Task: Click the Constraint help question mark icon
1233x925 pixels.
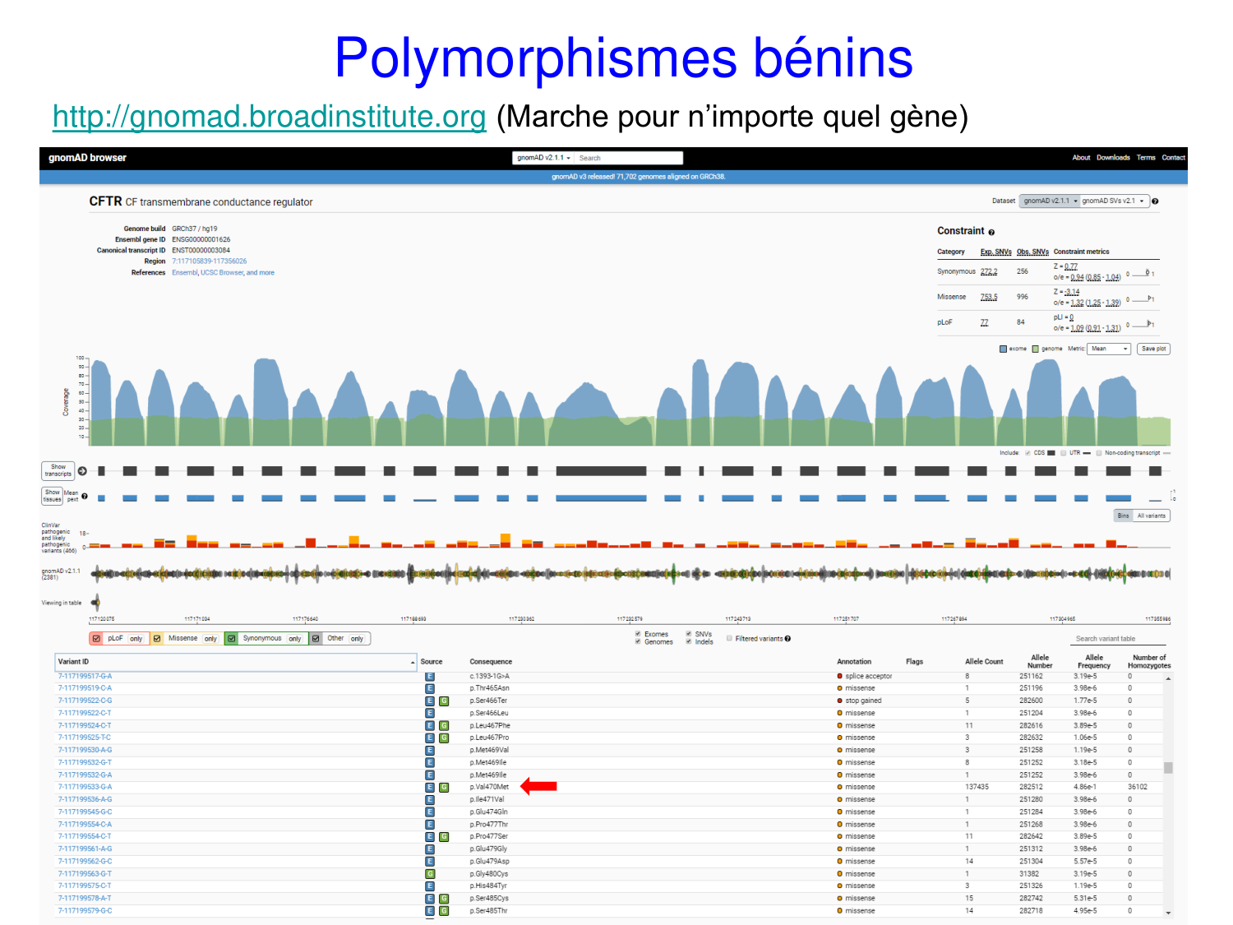Action: click(x=991, y=233)
